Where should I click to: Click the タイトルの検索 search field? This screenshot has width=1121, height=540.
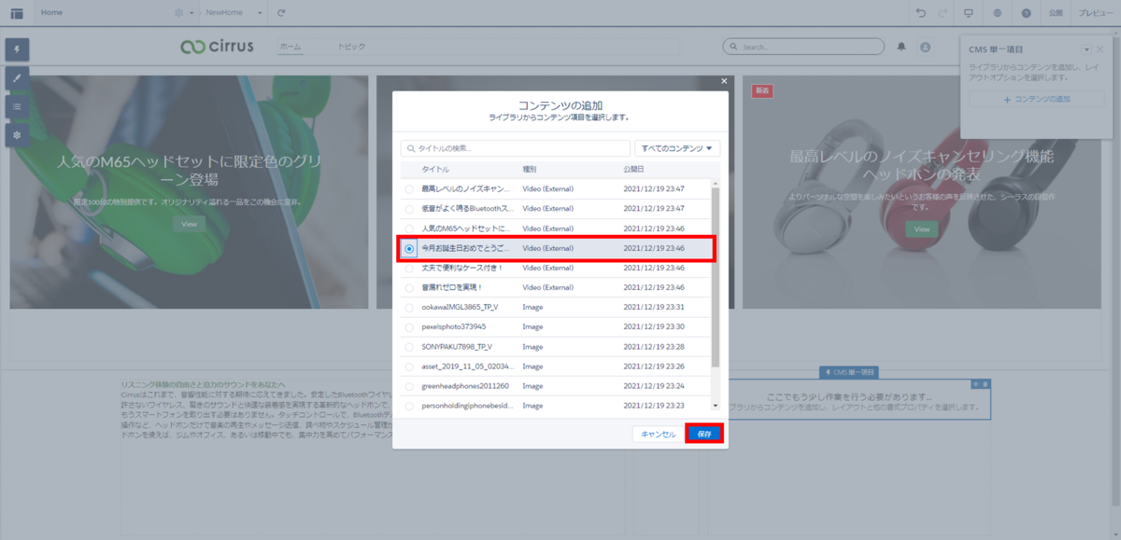(x=516, y=148)
